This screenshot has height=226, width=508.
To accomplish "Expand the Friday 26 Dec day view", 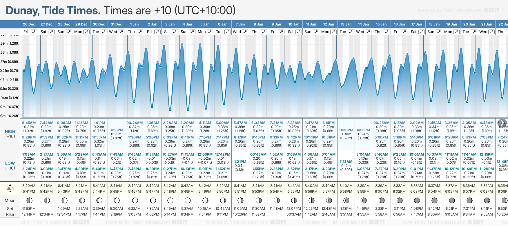I will (x=34, y=32).
